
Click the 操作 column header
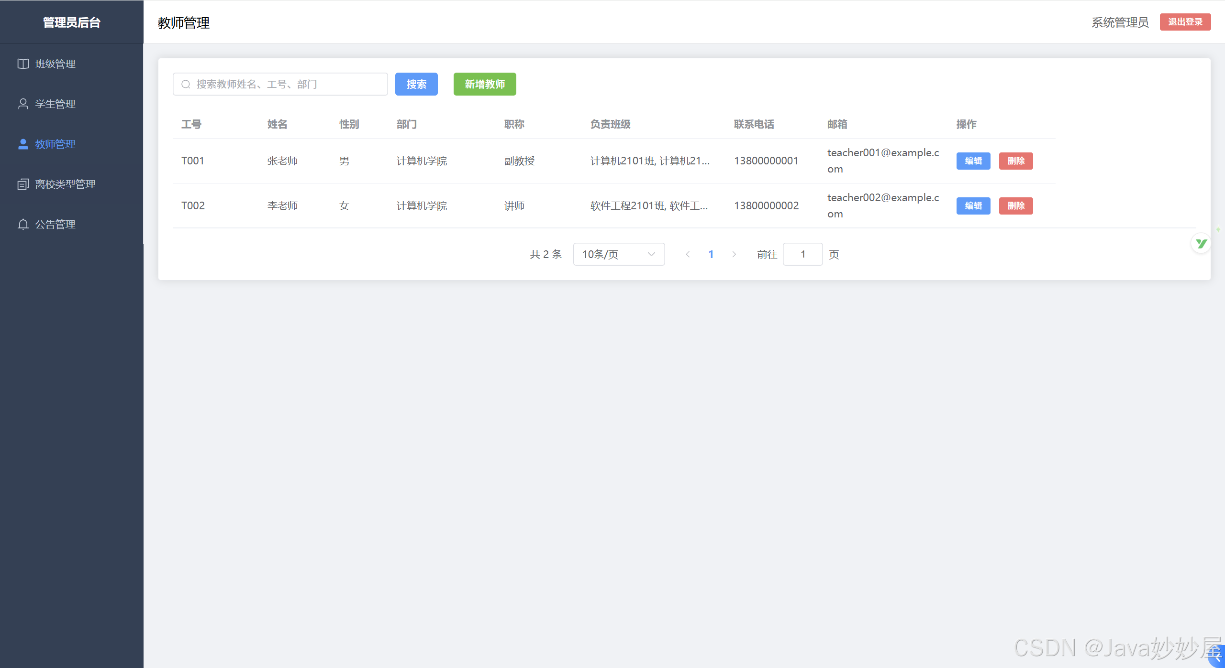click(967, 125)
